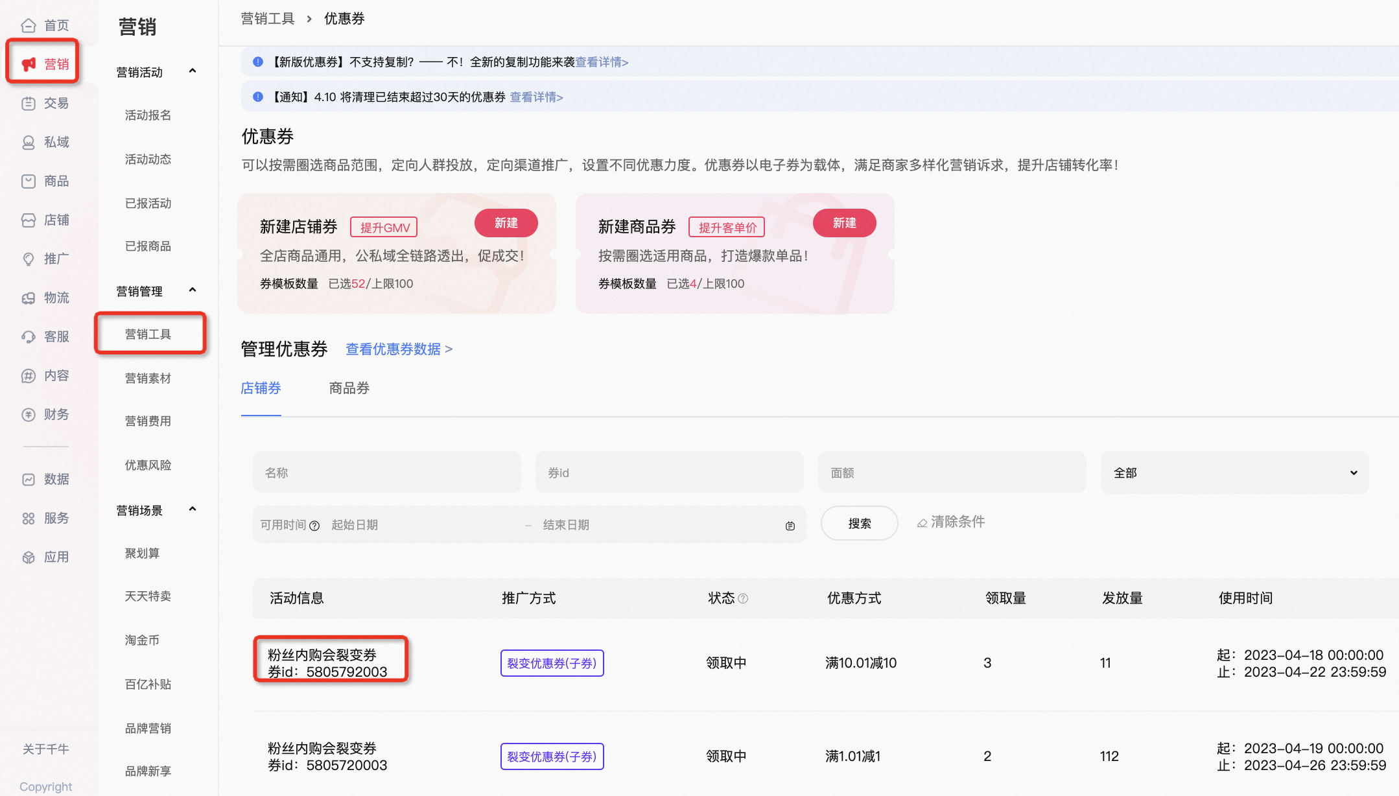Viewport: 1399px width, 796px height.
Task: Collapse the 营销活动 section
Action: (192, 71)
